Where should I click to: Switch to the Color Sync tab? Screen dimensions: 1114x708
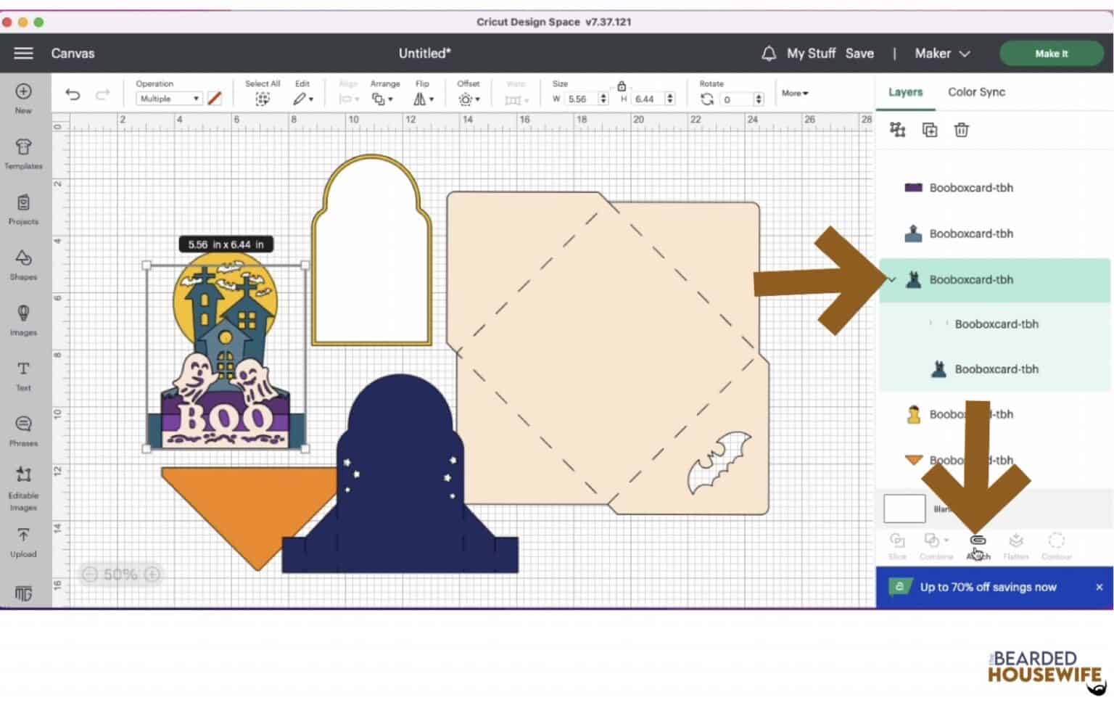coord(975,92)
